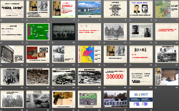Select slide 11 titled 找一找
Screen dimensions: 179x111
[x=90, y=32]
